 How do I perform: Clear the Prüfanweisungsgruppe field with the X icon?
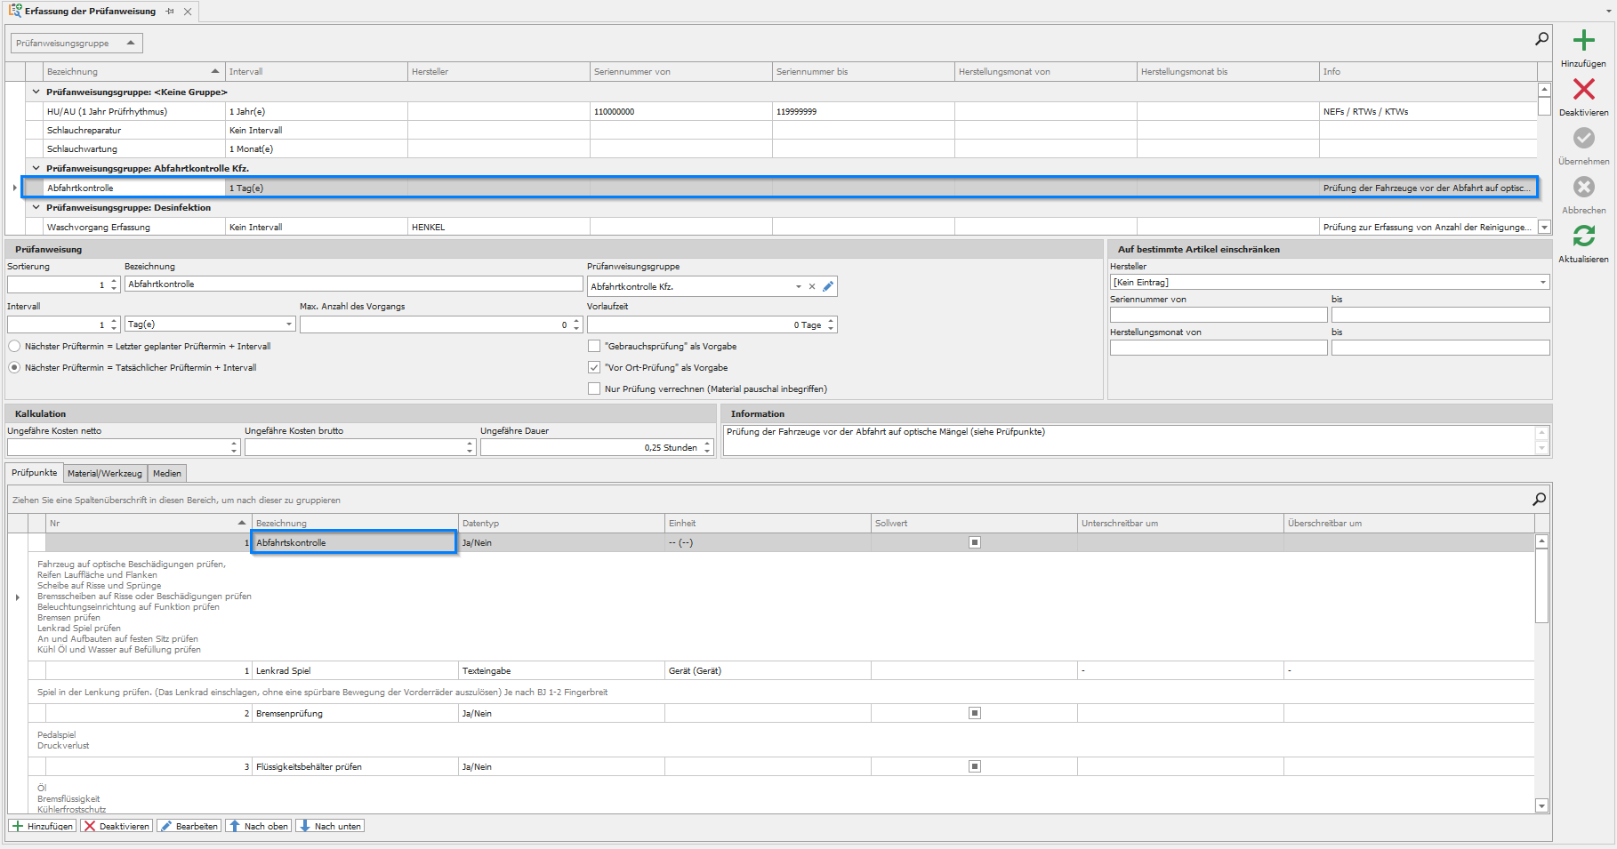(x=812, y=286)
